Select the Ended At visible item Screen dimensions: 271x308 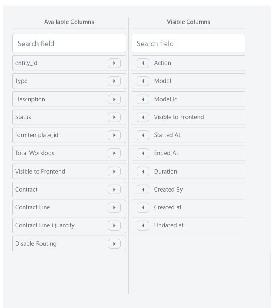(189, 154)
